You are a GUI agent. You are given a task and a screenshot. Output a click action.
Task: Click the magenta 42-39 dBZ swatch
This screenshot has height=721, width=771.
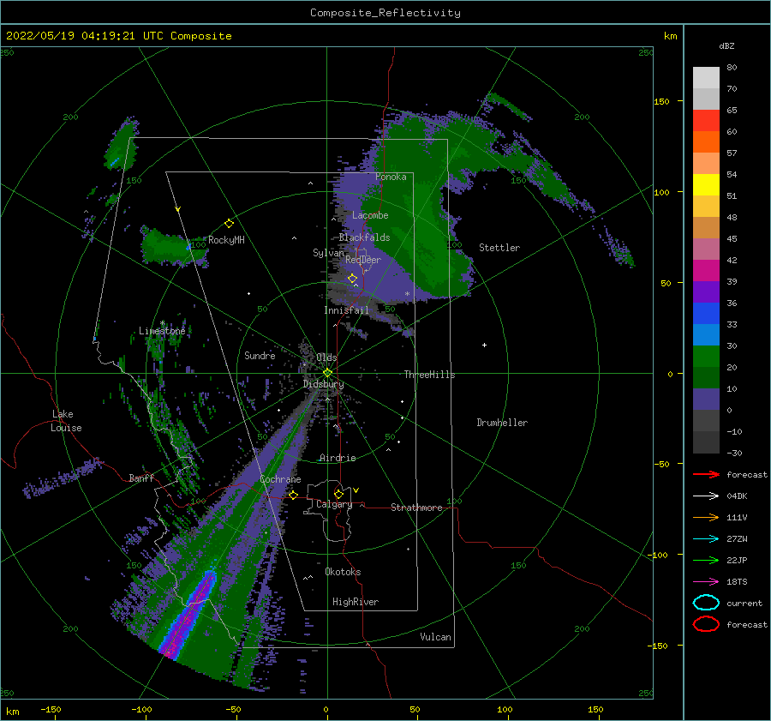(x=706, y=271)
